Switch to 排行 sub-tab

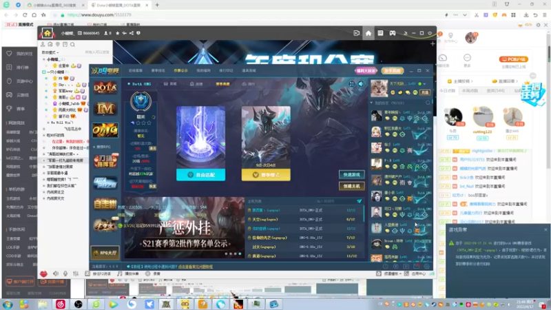click(x=249, y=84)
